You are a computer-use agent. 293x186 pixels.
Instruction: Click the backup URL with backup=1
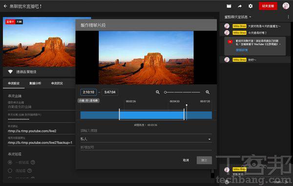point(40,143)
